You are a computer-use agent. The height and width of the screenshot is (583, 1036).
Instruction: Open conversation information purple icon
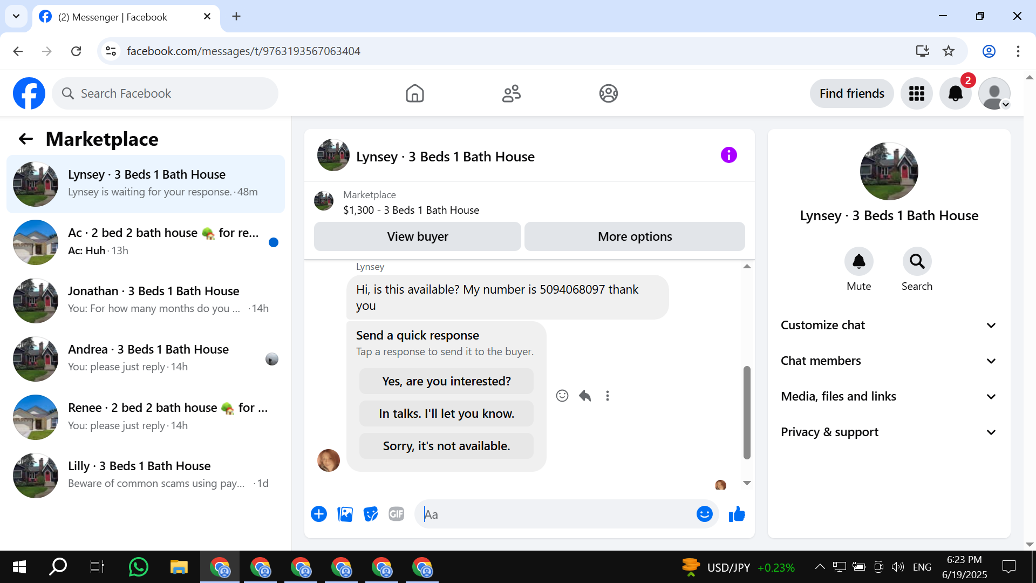click(x=728, y=155)
